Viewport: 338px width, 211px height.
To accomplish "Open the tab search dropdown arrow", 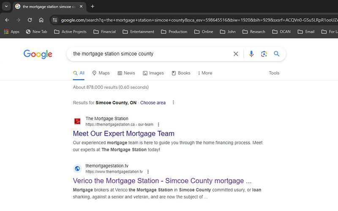I will (x=6, y=6).
